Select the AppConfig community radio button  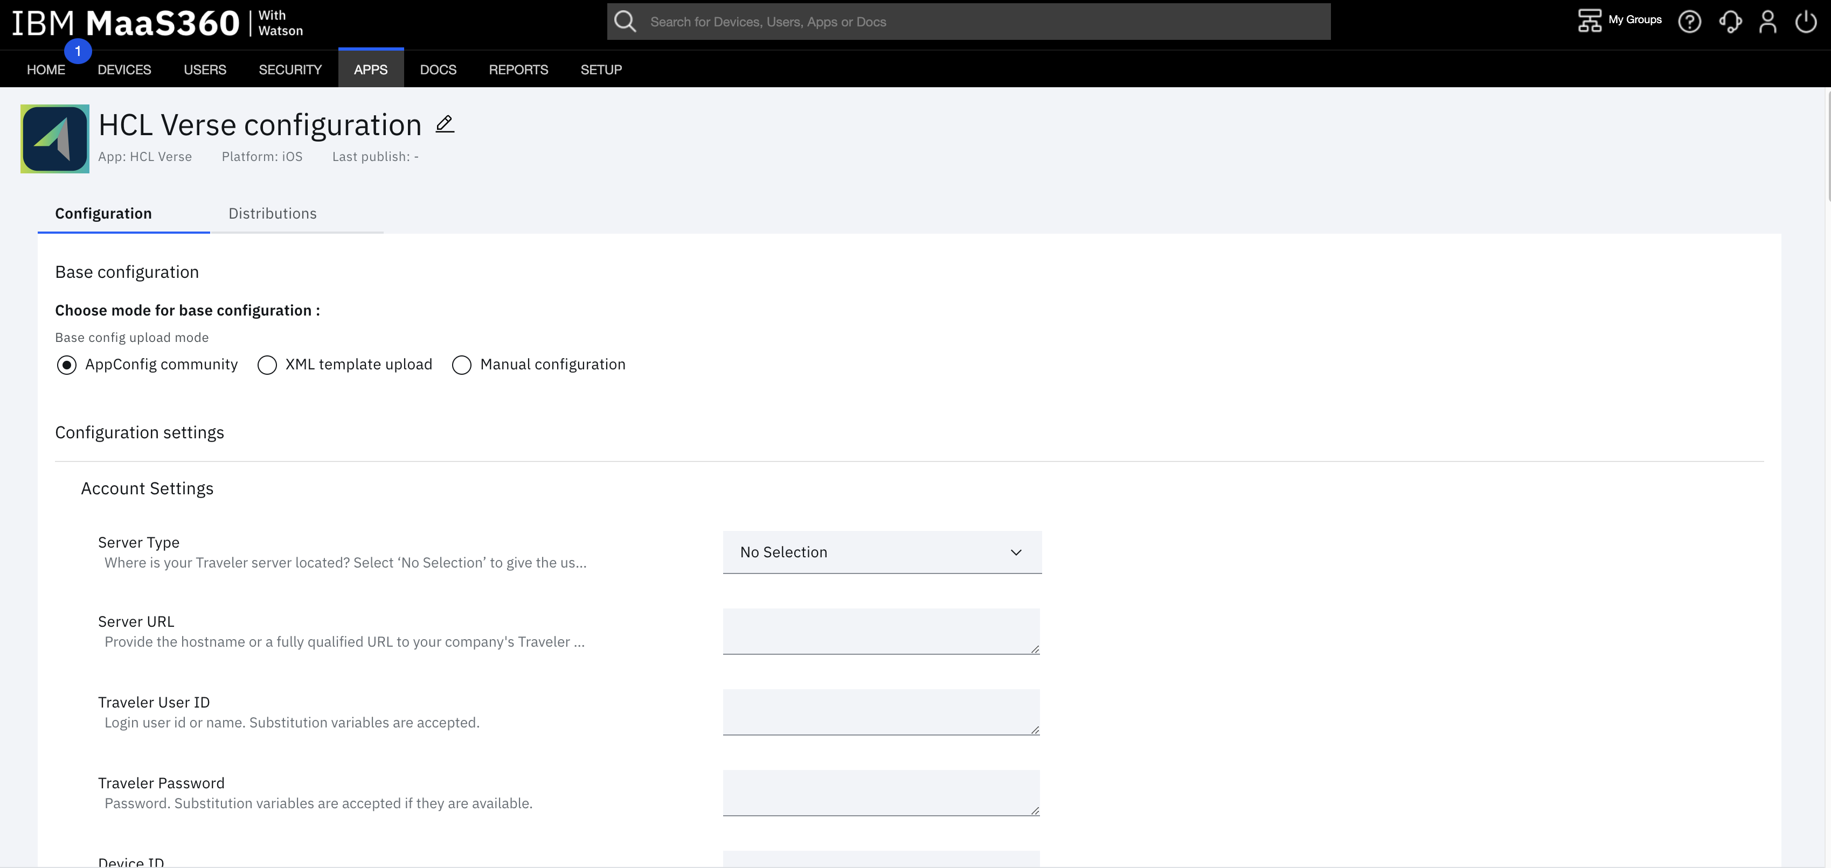click(67, 365)
